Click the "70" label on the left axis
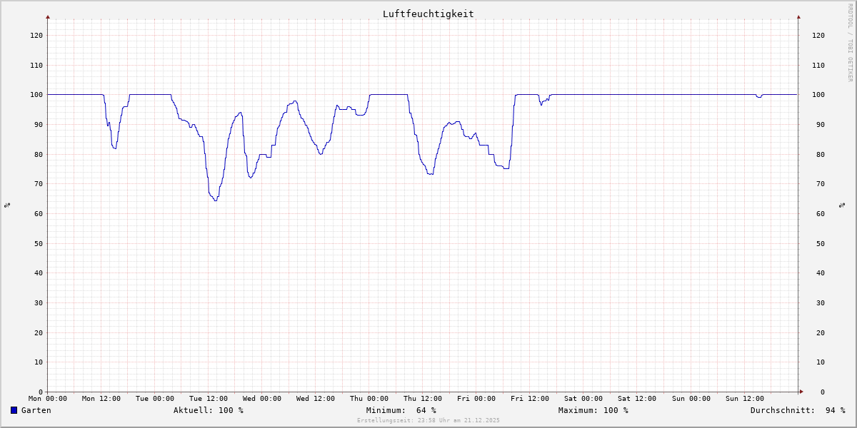Screen dimensions: 857x428 (x=39, y=184)
